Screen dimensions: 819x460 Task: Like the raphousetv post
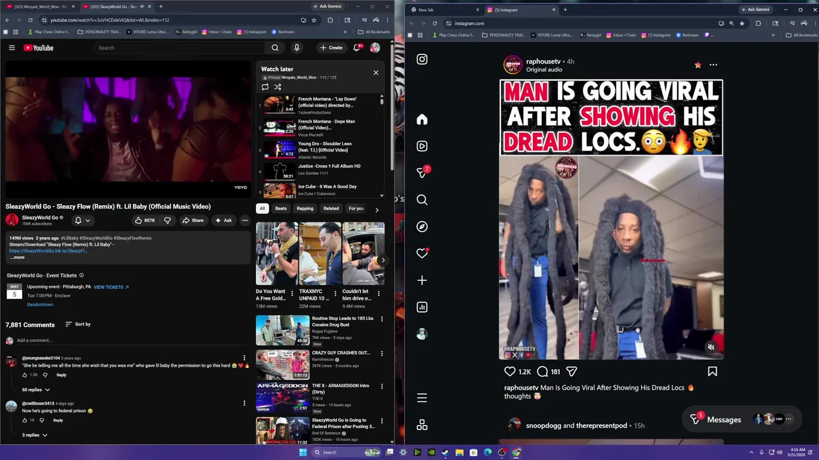(510, 371)
